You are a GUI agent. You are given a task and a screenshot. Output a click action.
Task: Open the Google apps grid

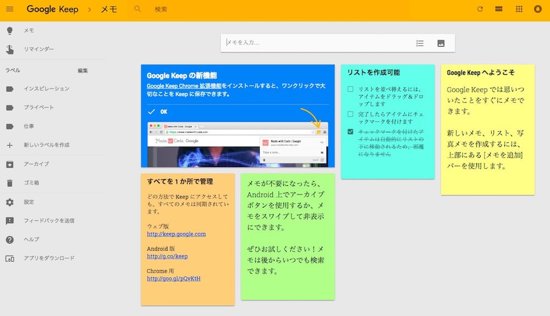(519, 9)
